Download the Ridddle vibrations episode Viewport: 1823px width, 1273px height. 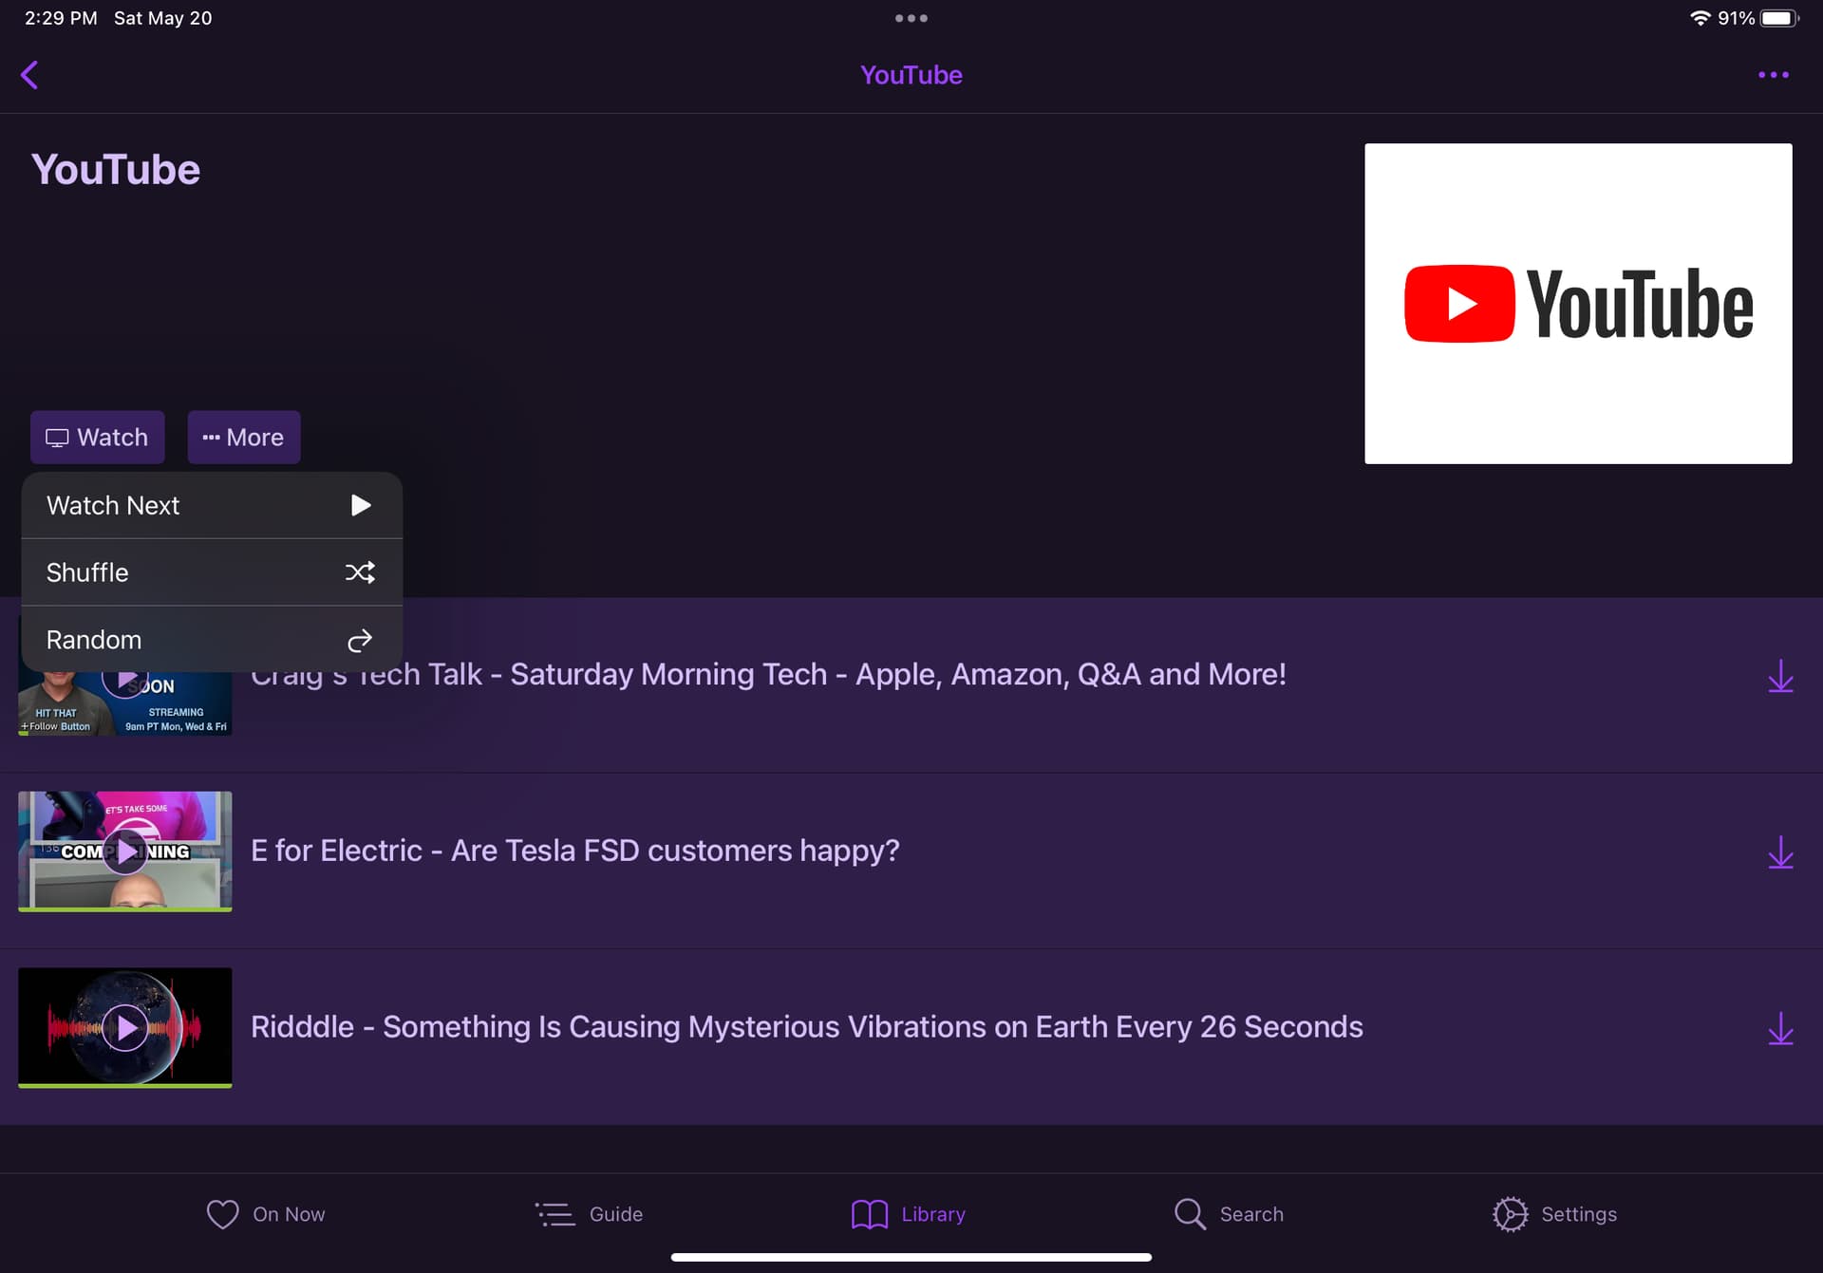(1780, 1027)
